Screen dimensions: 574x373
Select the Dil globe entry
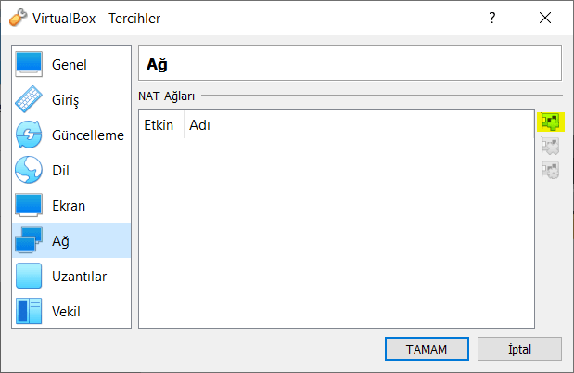70,170
